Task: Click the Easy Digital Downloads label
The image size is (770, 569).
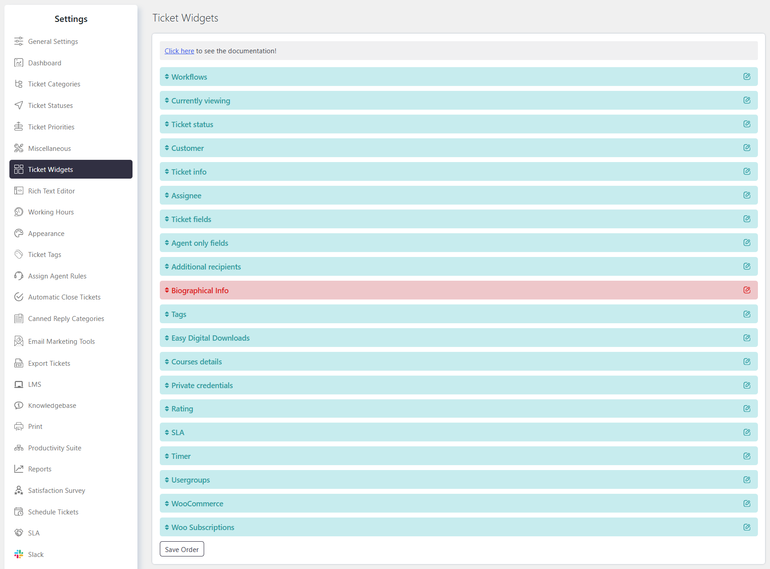Action: pyautogui.click(x=210, y=338)
